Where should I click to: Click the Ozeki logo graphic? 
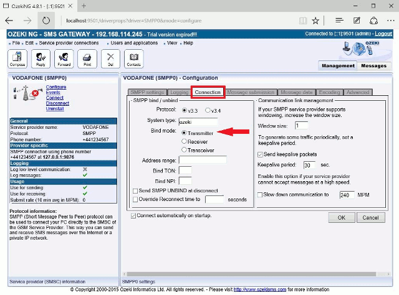point(361,49)
